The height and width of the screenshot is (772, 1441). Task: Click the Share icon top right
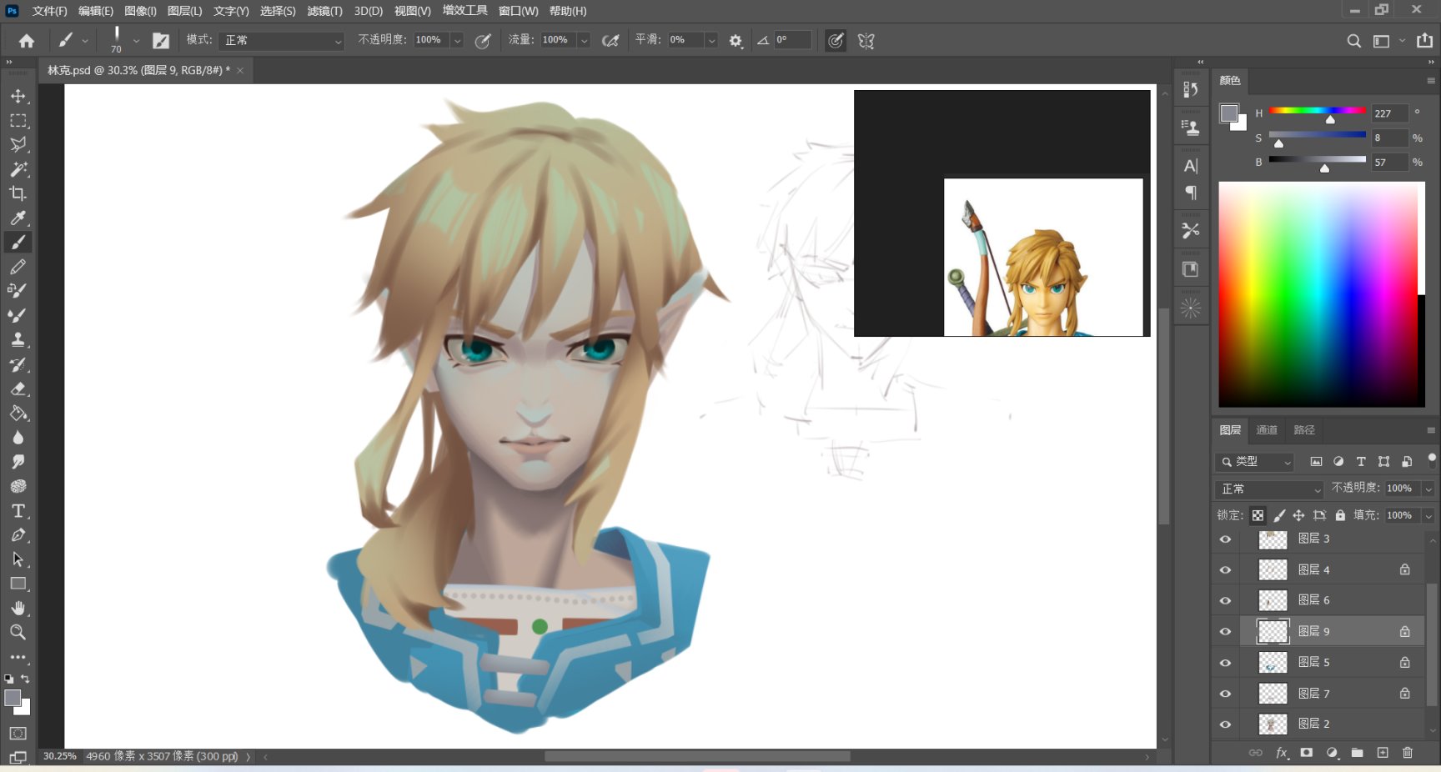pos(1424,40)
